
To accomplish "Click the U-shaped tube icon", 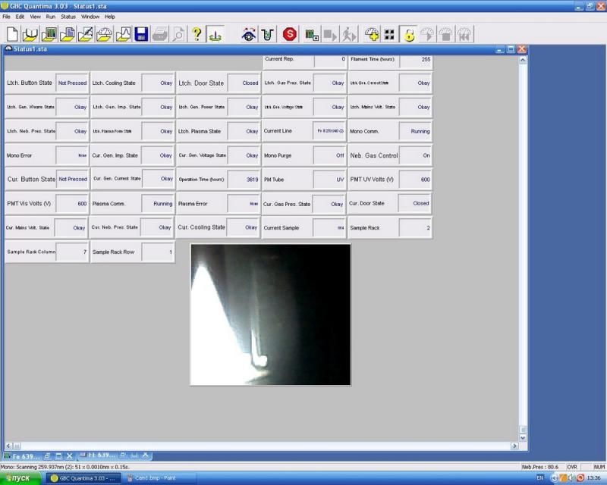I will click(268, 34).
